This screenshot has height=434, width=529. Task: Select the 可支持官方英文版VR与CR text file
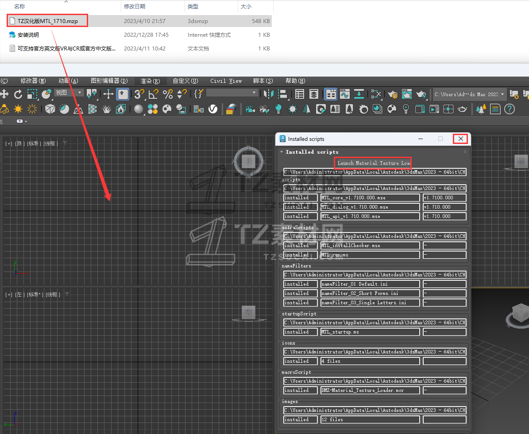pos(66,49)
